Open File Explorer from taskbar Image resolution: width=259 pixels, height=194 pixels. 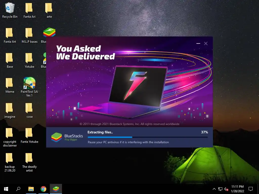click(x=31, y=189)
